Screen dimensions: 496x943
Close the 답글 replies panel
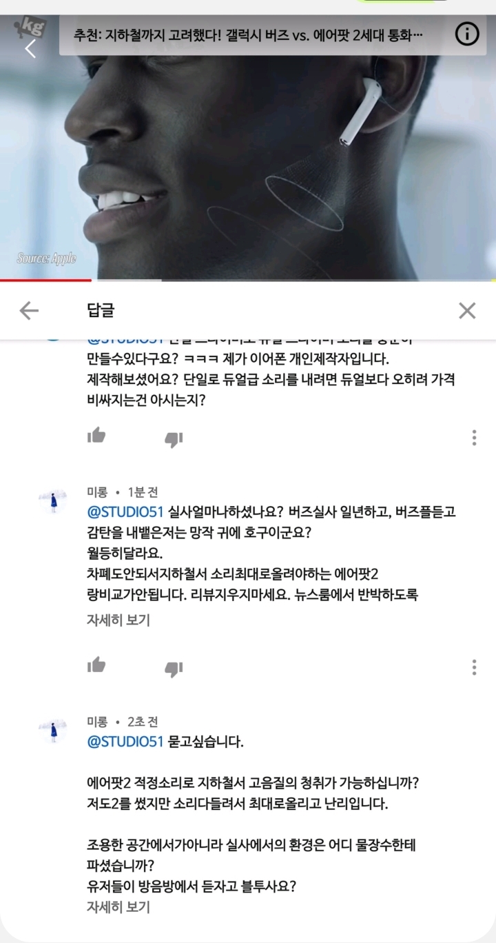pyautogui.click(x=467, y=311)
